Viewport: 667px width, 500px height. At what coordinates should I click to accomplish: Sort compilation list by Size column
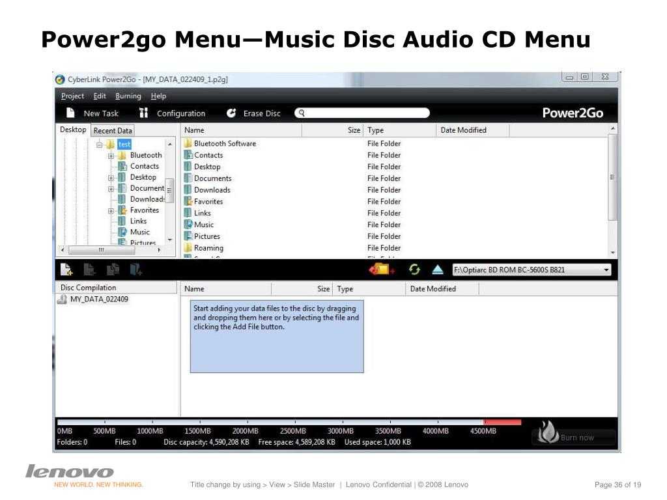pos(302,288)
